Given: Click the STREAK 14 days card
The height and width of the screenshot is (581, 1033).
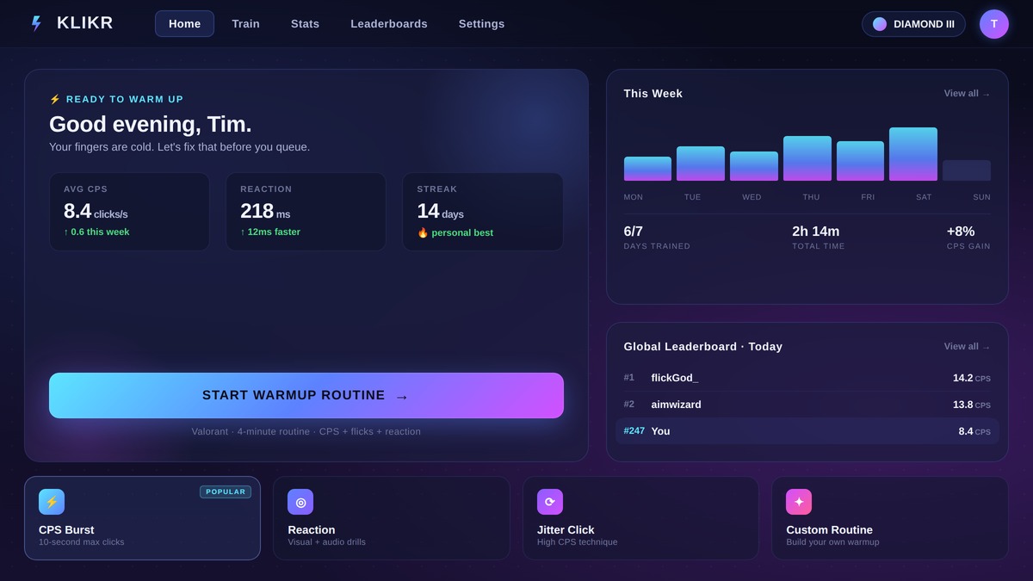Looking at the screenshot, I should pos(483,212).
